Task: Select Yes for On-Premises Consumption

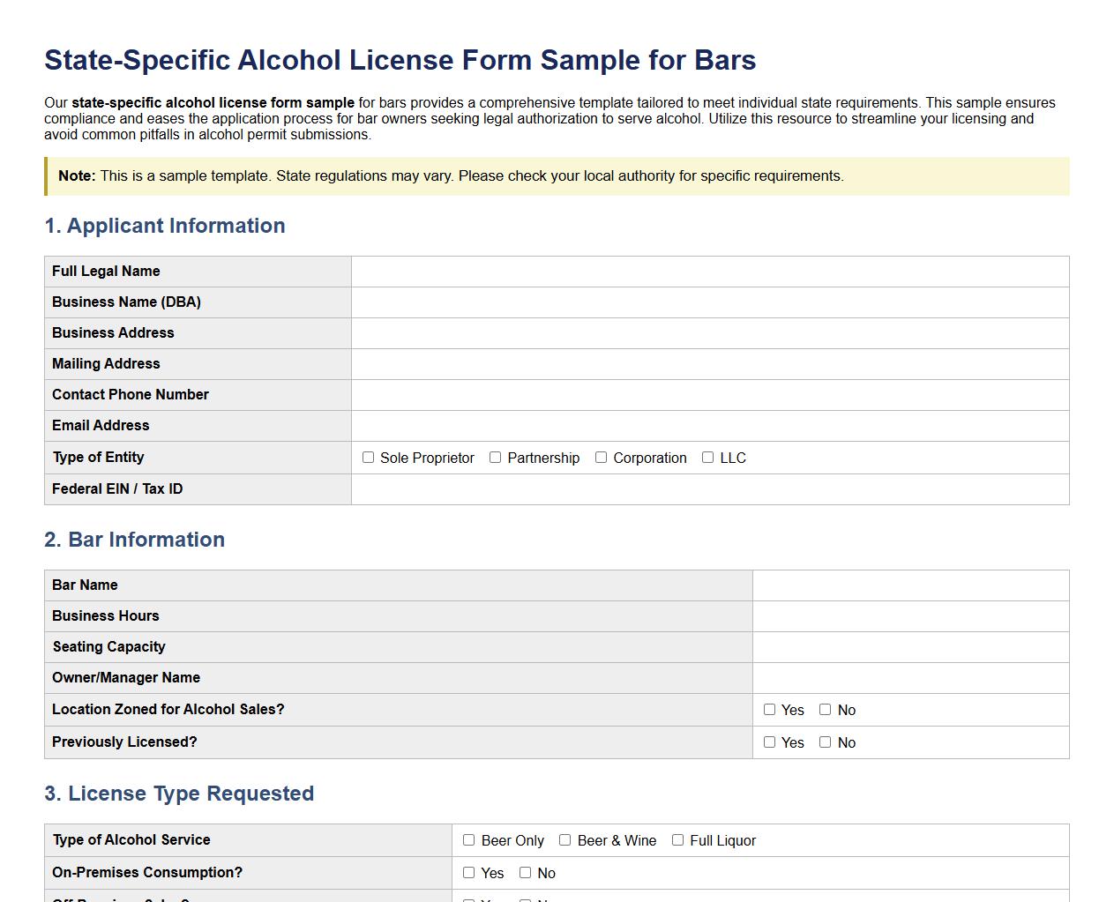Action: click(x=469, y=873)
